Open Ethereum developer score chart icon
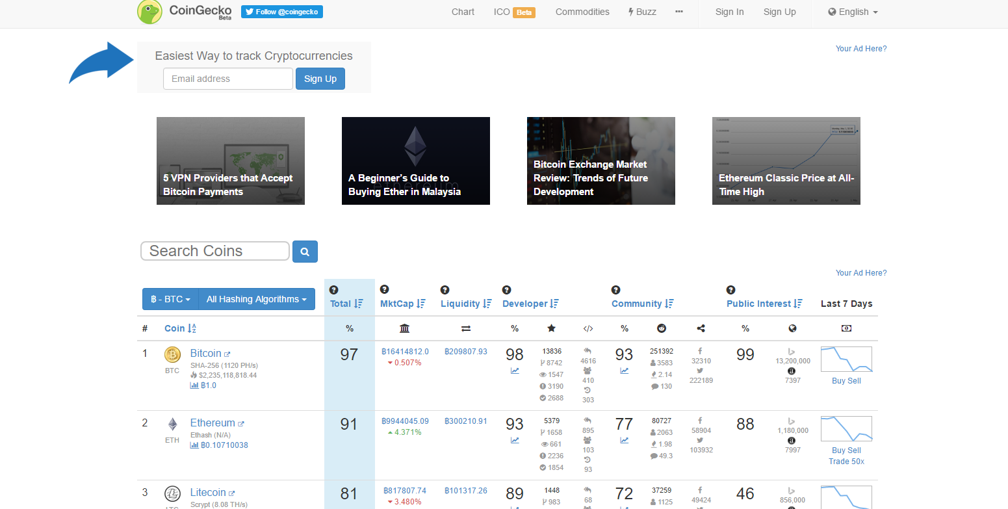This screenshot has width=1008, height=509. point(515,441)
